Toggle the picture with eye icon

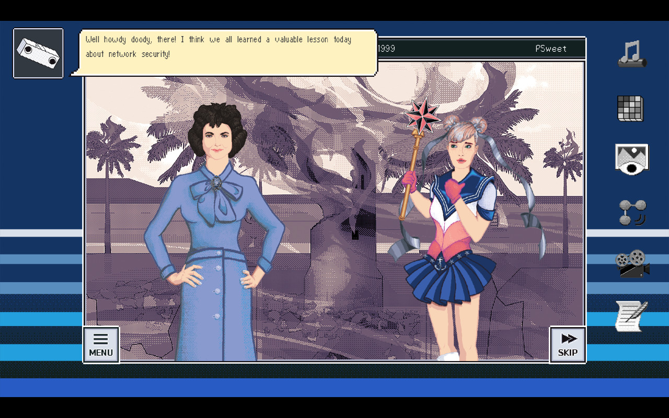631,159
